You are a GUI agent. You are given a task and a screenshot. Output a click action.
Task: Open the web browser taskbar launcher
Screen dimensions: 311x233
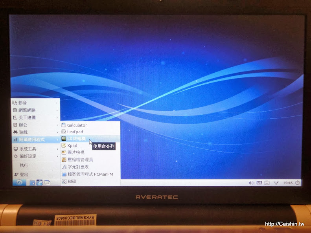(x=39, y=182)
